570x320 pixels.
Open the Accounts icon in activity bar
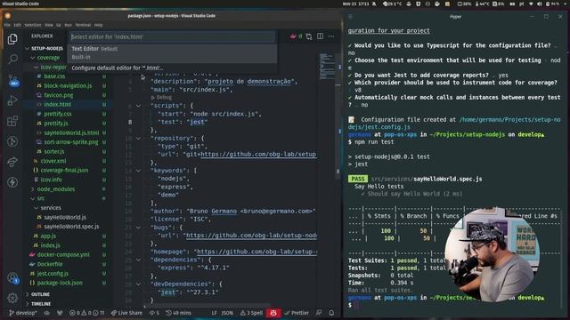click(x=12, y=278)
